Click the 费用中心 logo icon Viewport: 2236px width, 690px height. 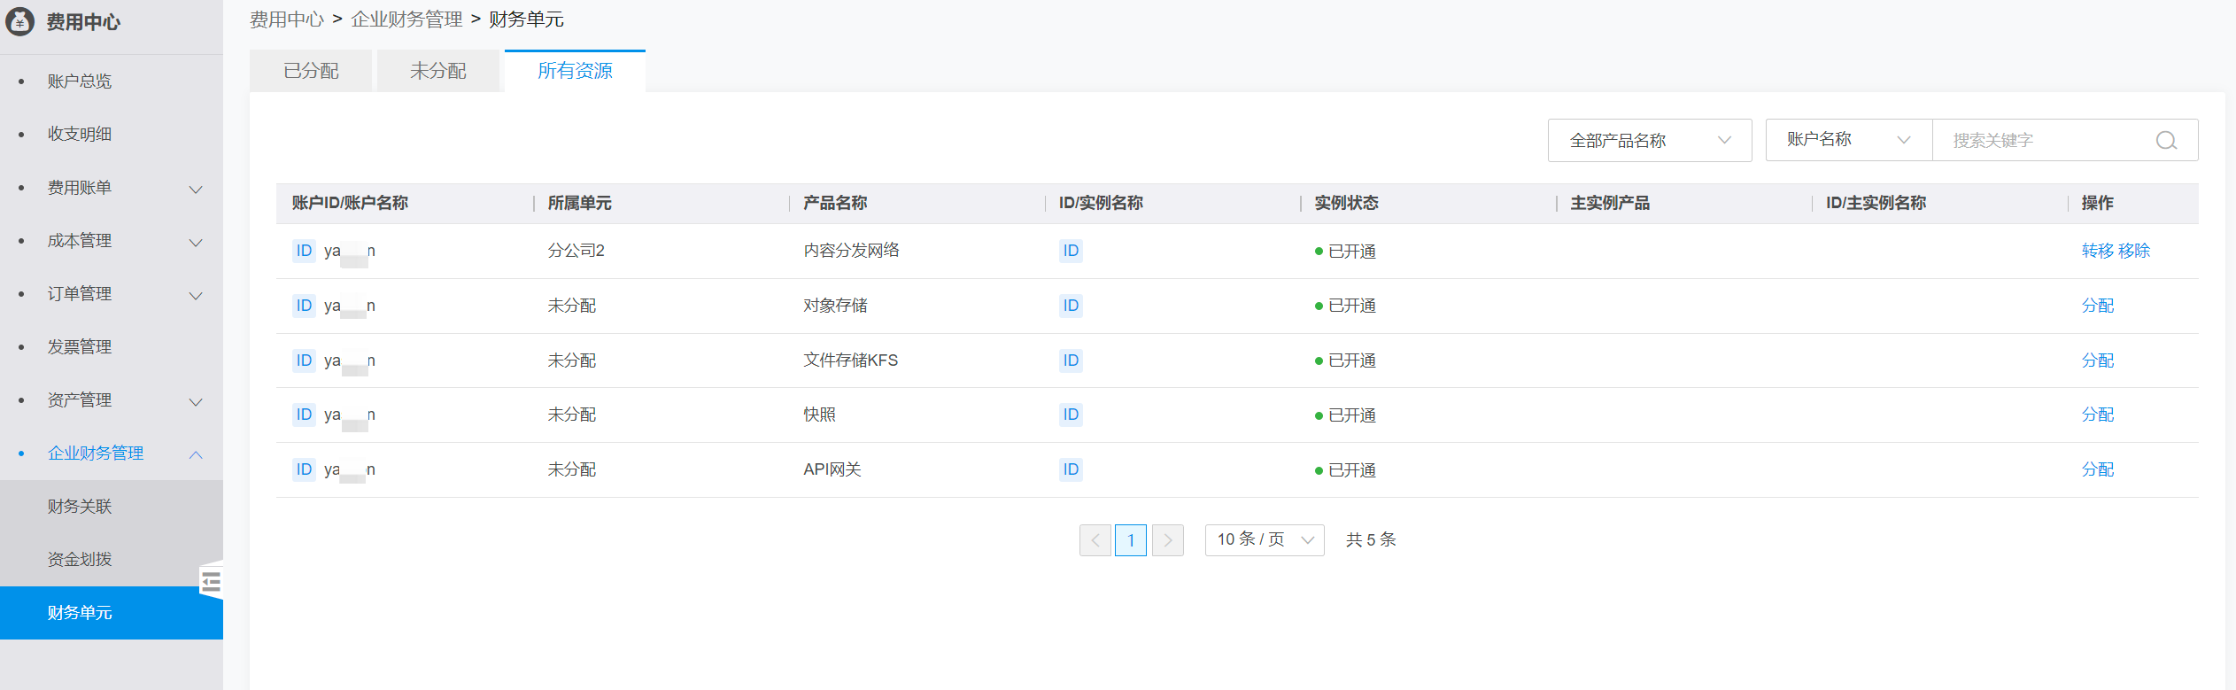pos(19,21)
